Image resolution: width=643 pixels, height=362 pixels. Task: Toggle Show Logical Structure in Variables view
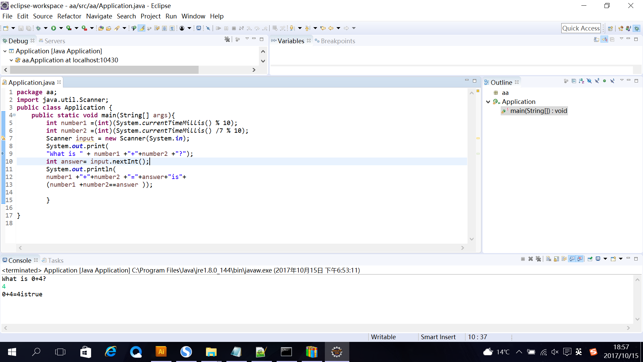pos(604,39)
